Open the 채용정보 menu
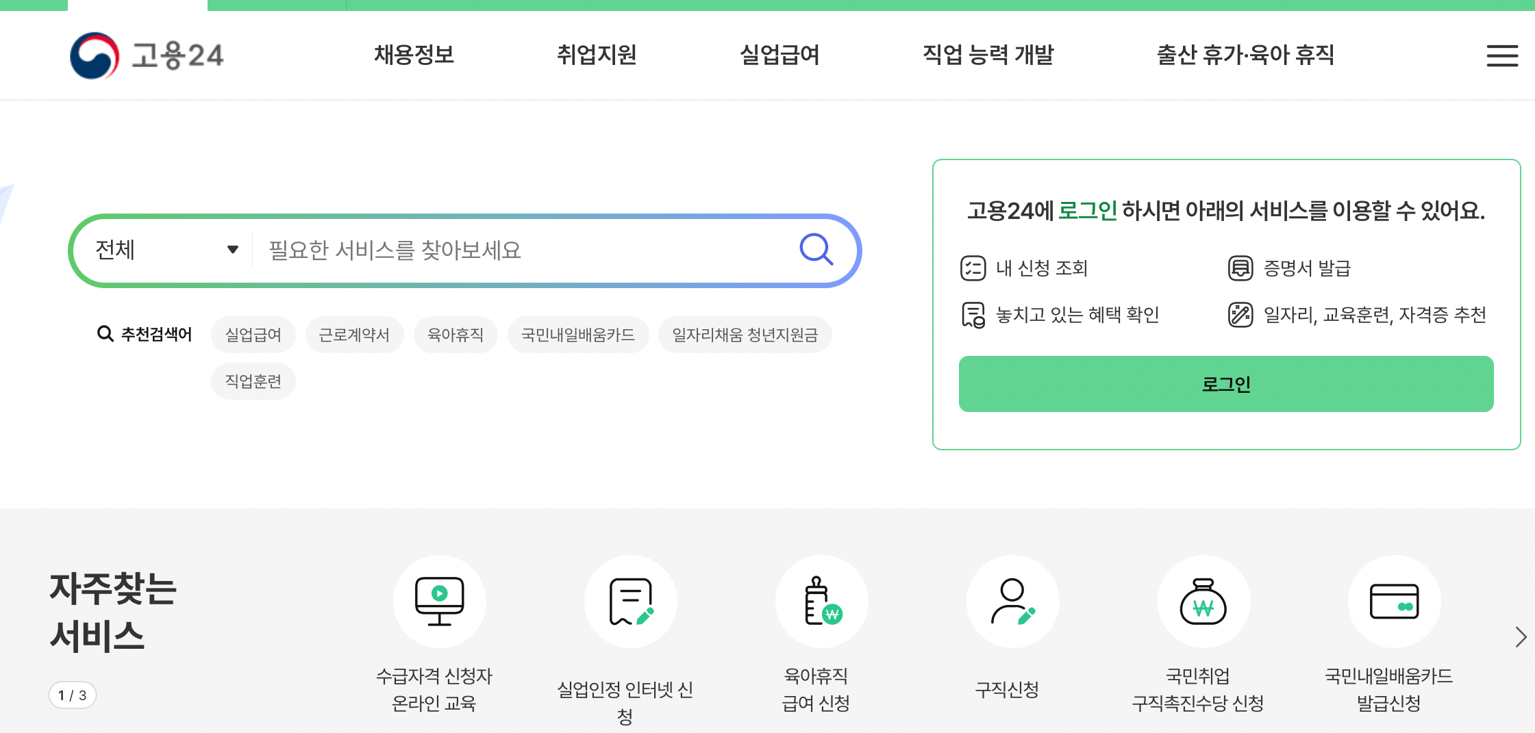This screenshot has width=1535, height=733. click(x=414, y=55)
